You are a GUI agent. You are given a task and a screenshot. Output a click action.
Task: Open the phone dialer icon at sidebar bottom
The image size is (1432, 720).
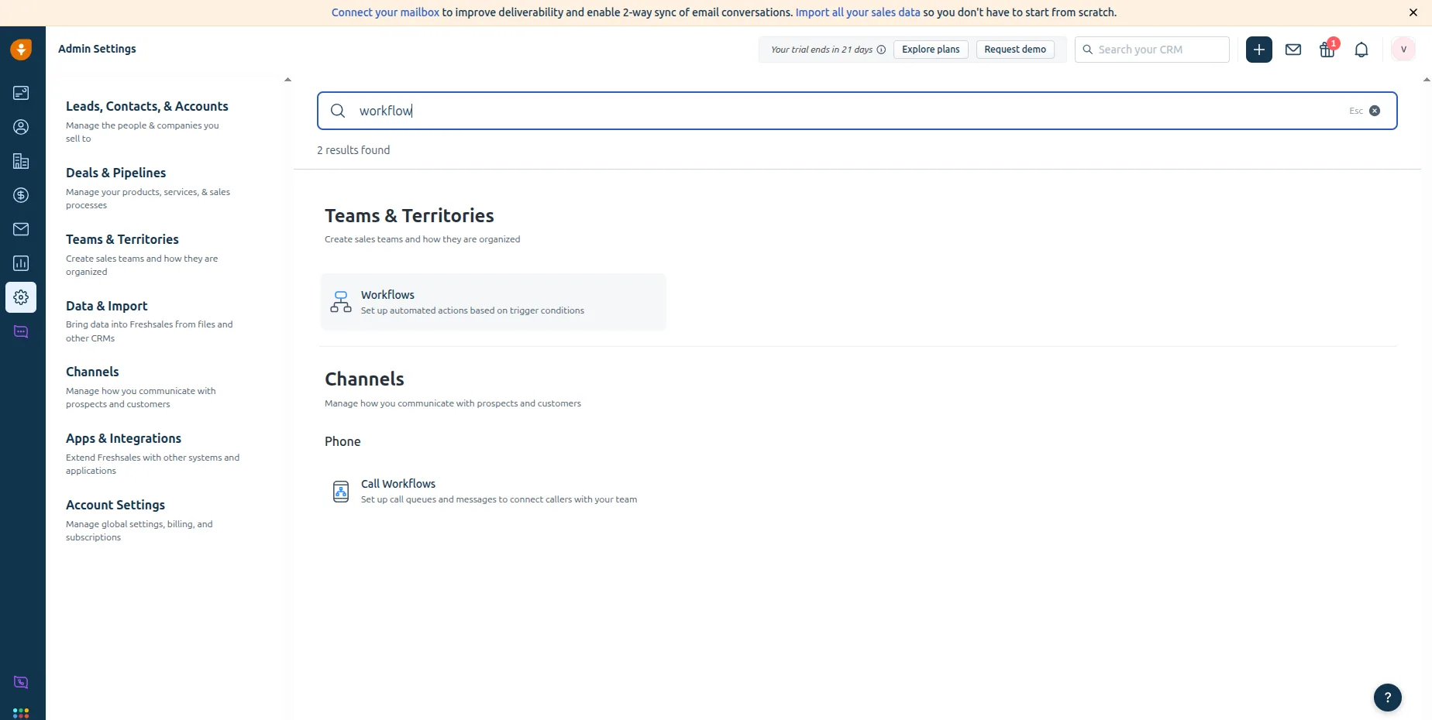click(21, 682)
